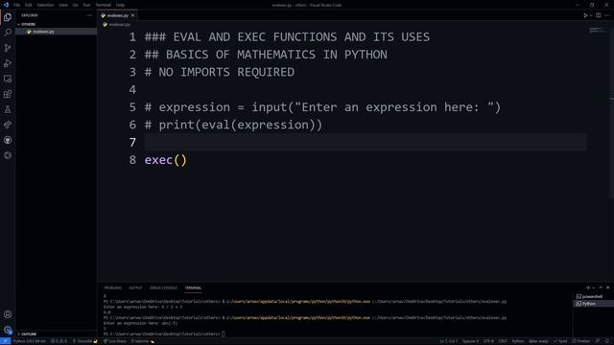
Task: Open the Help menu
Action: click(120, 5)
